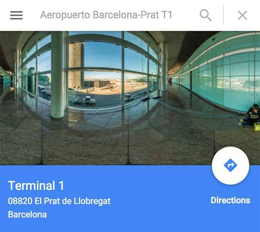Click the magnifying glass search icon
260x232 pixels.
pyautogui.click(x=205, y=15)
